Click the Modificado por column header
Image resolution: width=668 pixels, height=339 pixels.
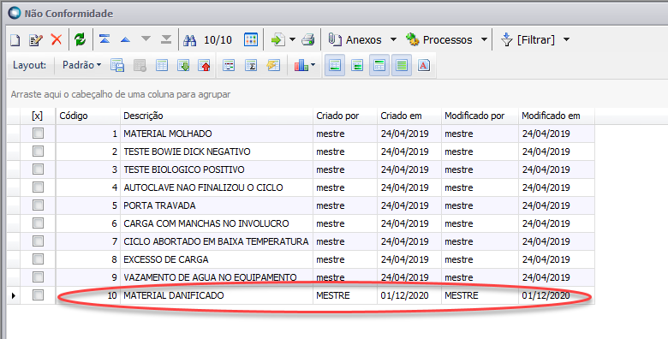(x=480, y=116)
